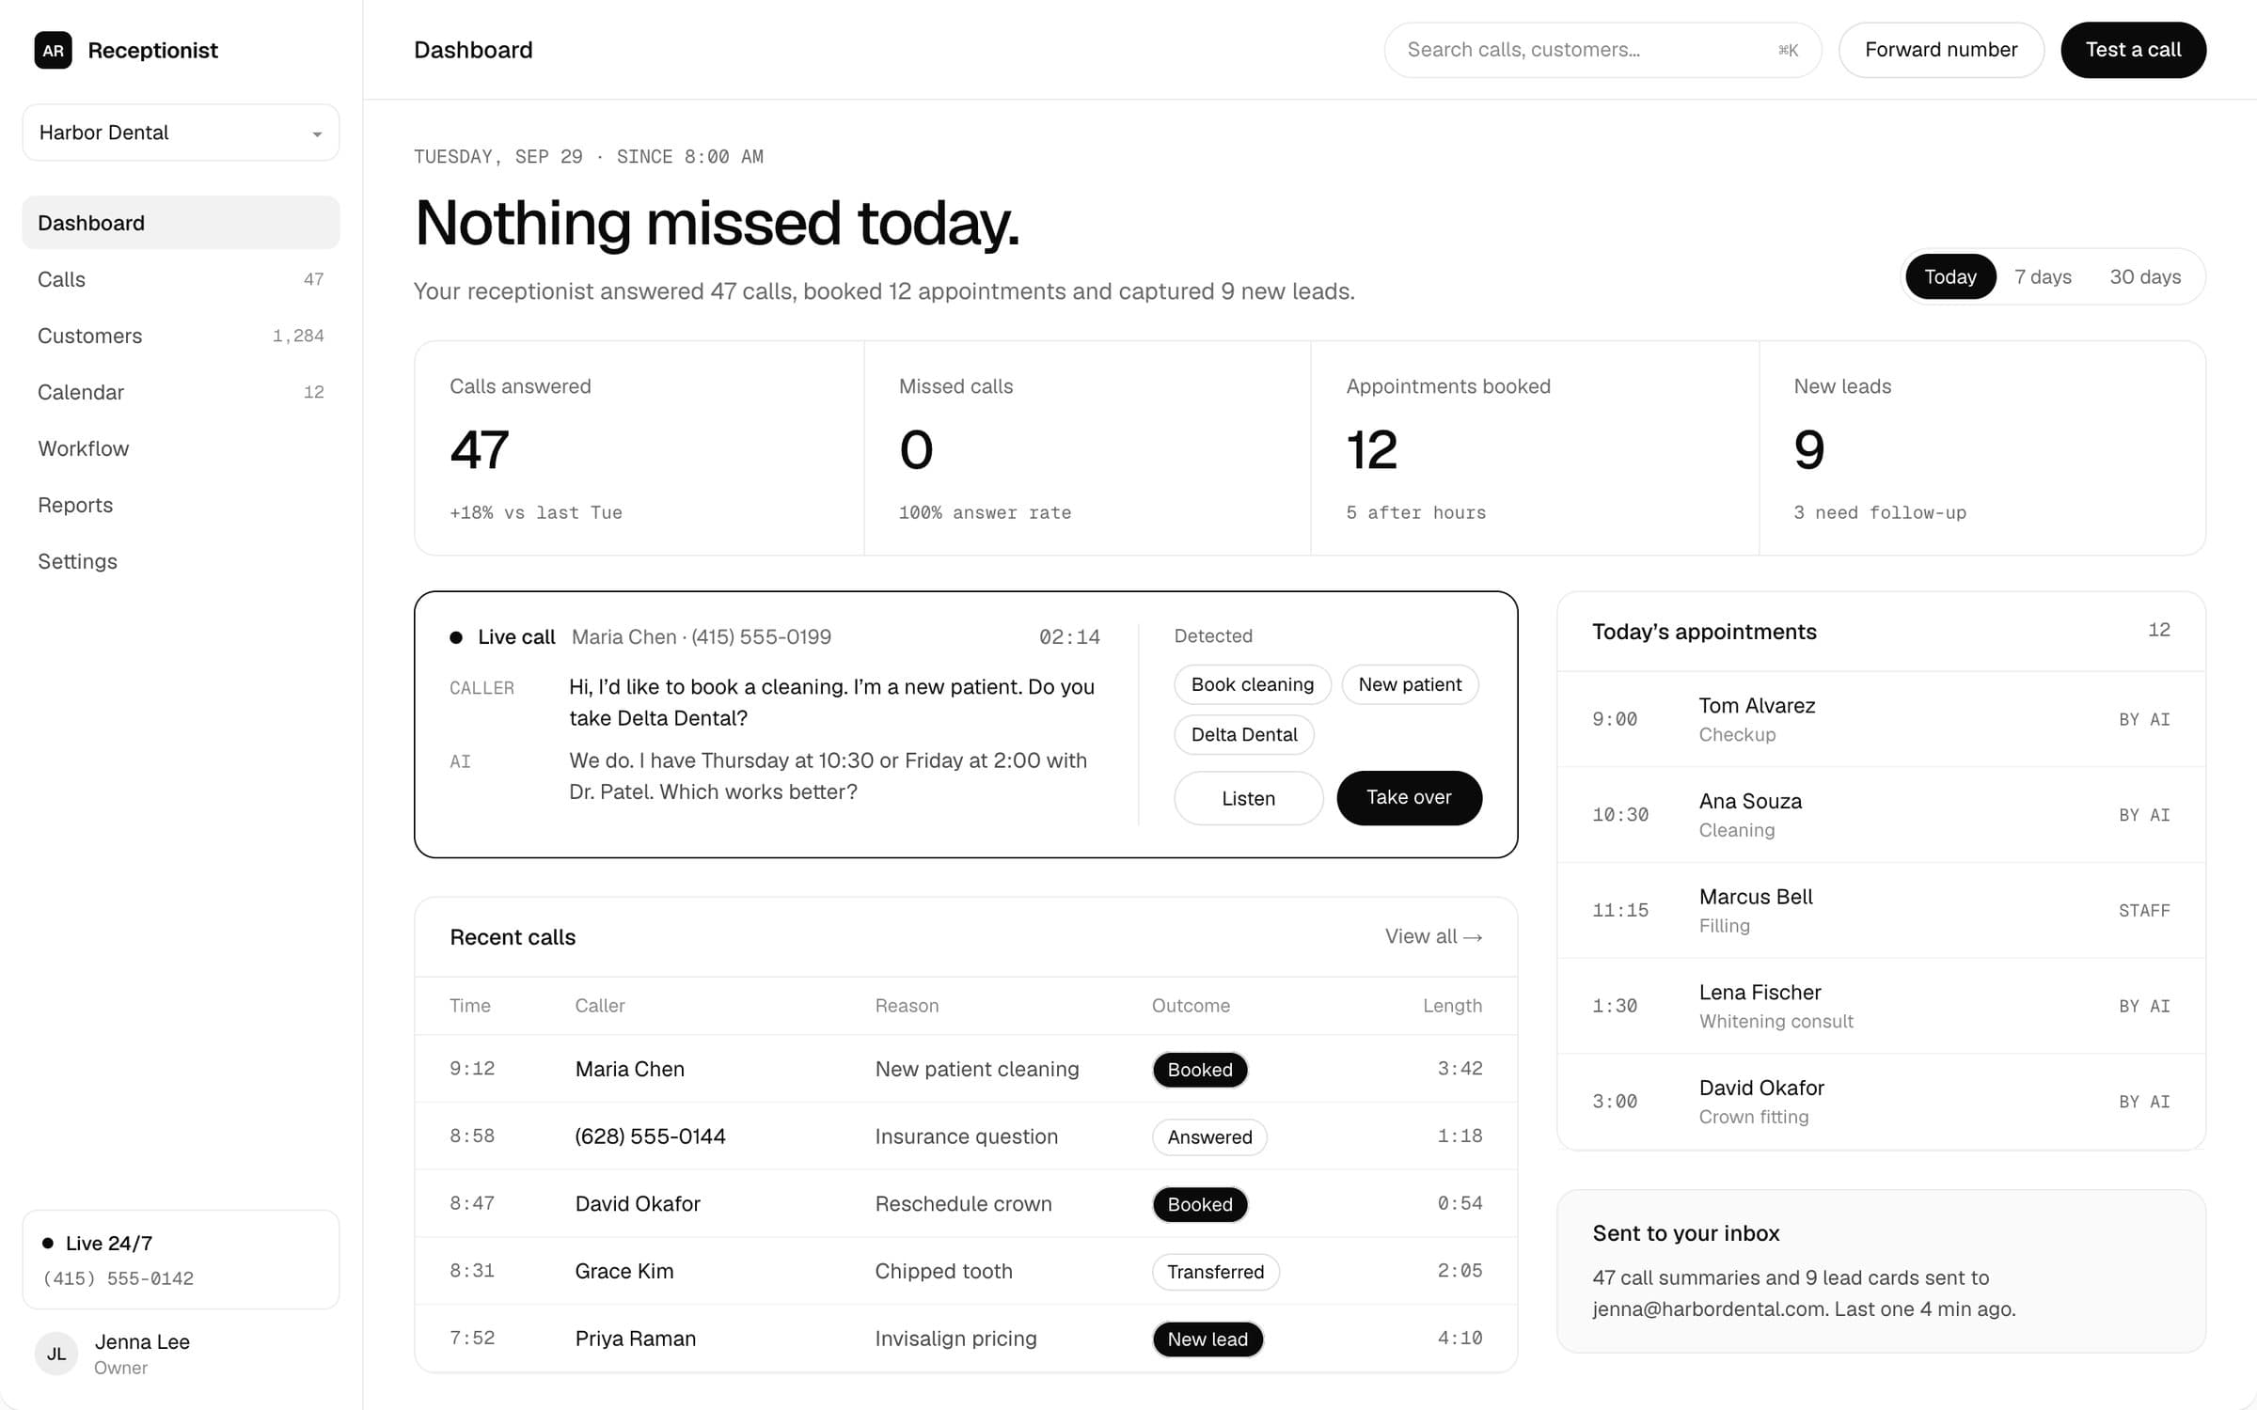Screen dimensions: 2257x1410
Task: Click the Booked badge for Reschedule crown
Action: [1200, 1204]
